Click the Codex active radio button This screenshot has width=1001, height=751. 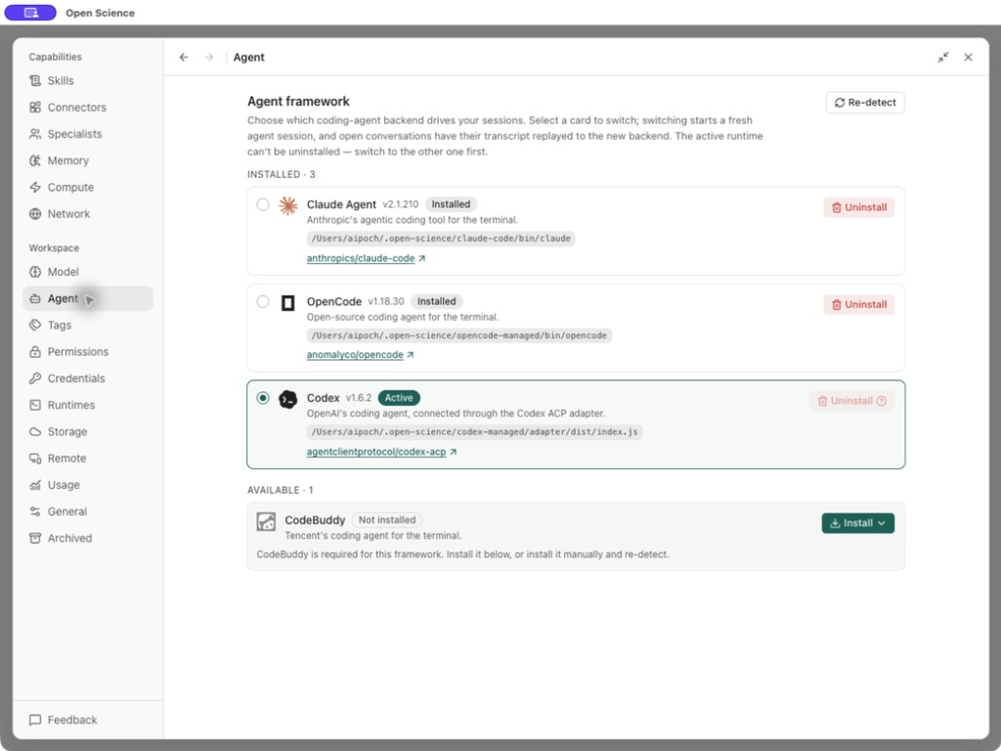coord(263,398)
